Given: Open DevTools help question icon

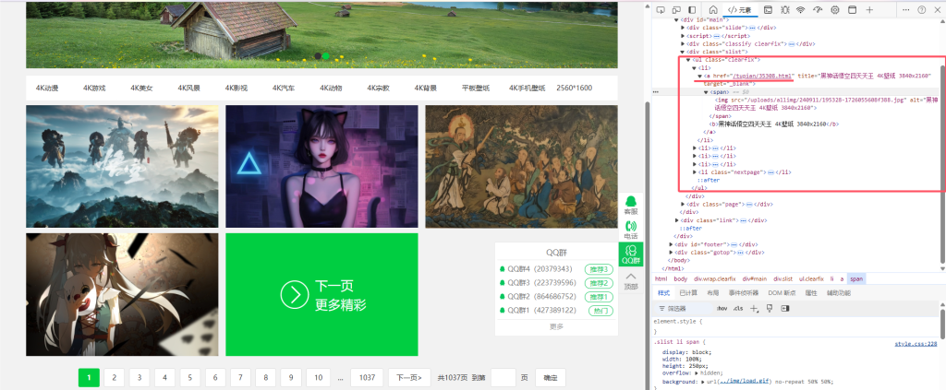Looking at the screenshot, I should (922, 9).
